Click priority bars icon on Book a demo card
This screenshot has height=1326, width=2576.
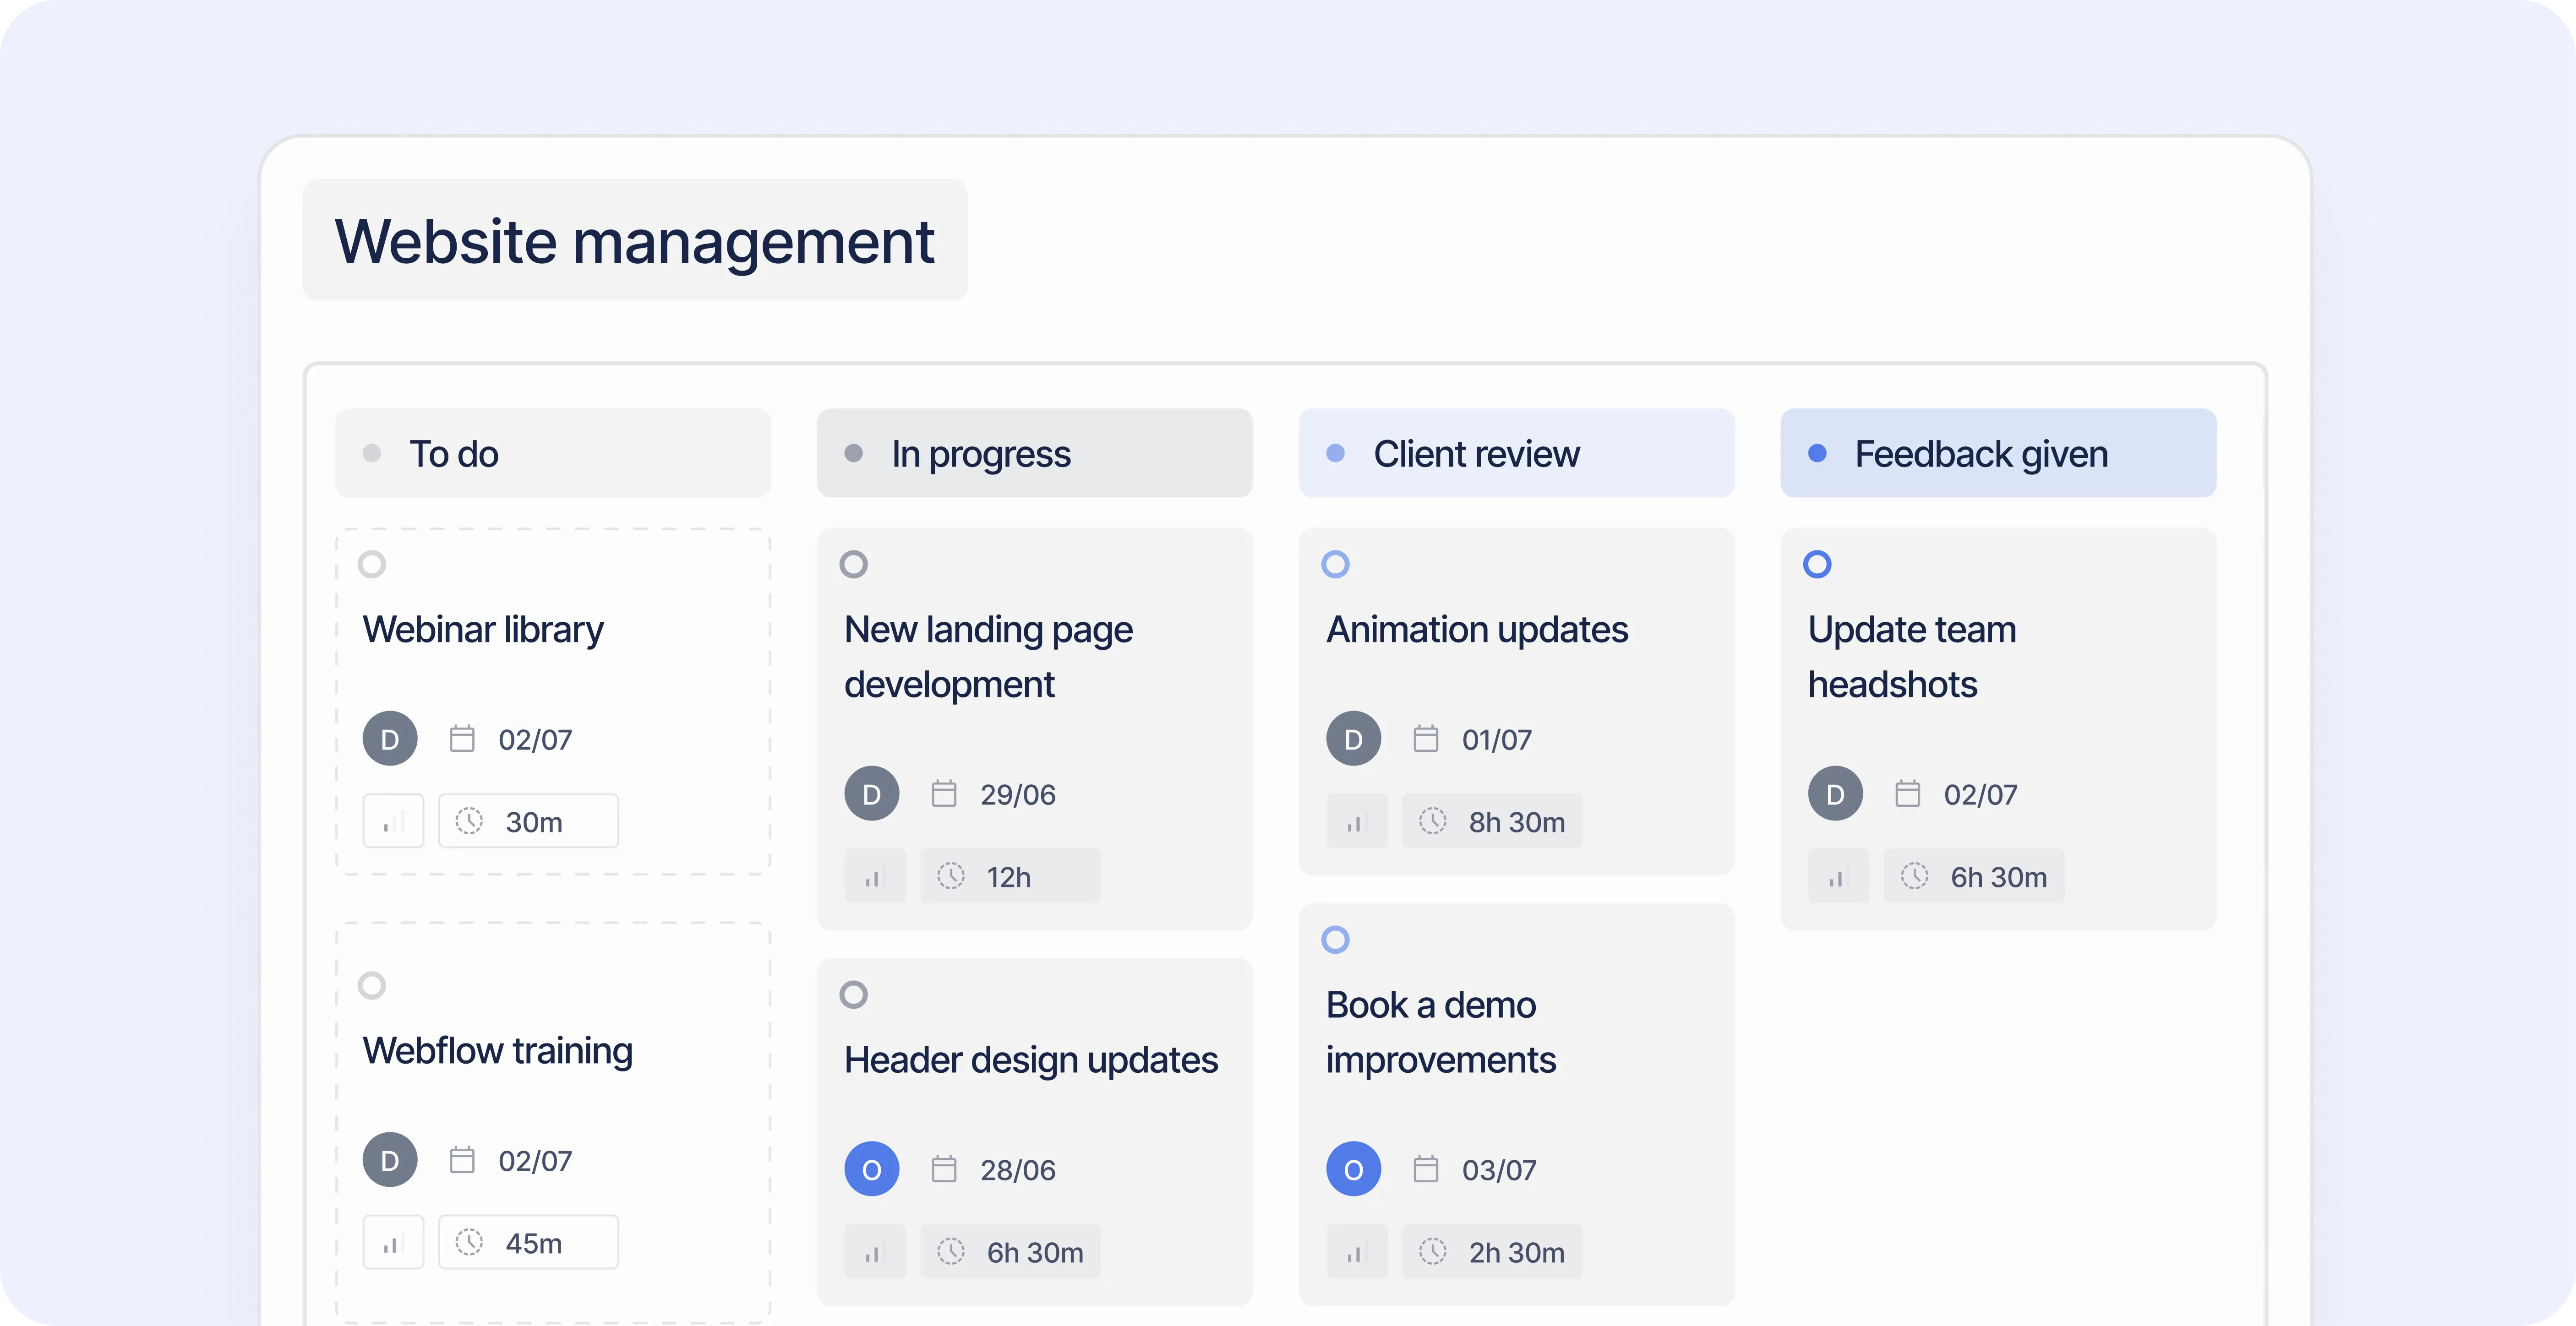pos(1356,1252)
